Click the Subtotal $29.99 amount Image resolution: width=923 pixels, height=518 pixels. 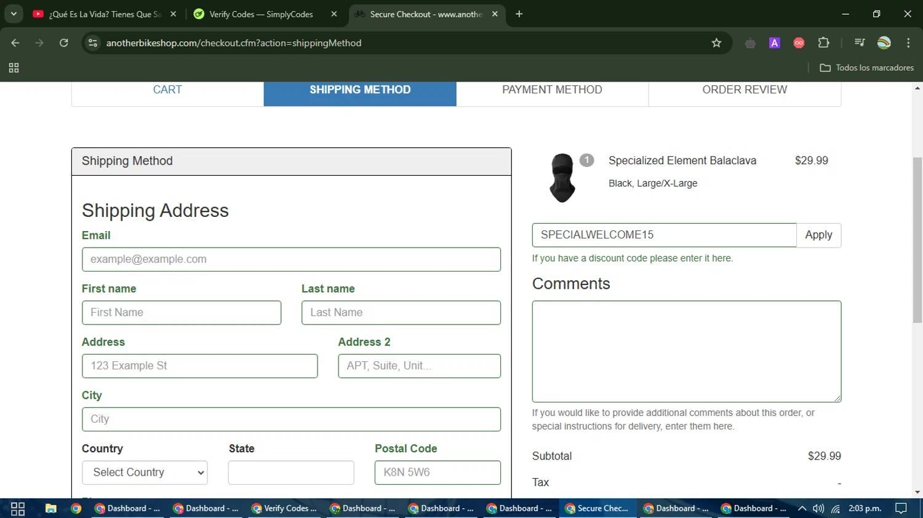tap(825, 457)
